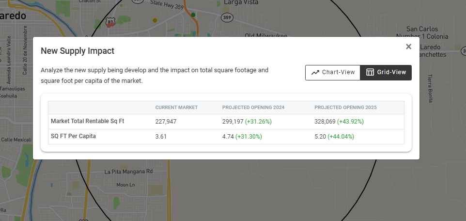Click the Projected Opening 2024 column header
The image size is (466, 221).
[253, 108]
